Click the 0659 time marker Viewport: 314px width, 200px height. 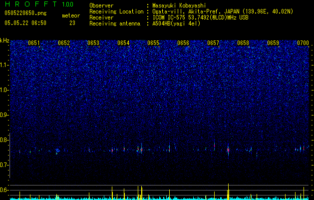pos(273,43)
